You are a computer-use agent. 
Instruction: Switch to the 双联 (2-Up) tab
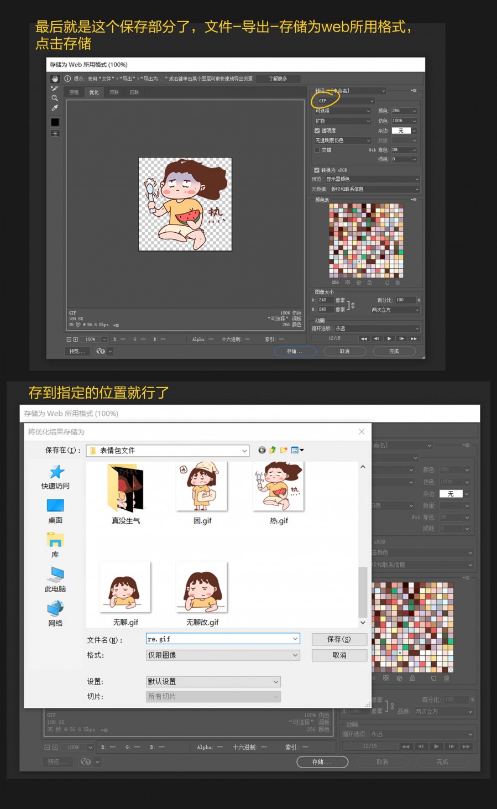coord(114,92)
